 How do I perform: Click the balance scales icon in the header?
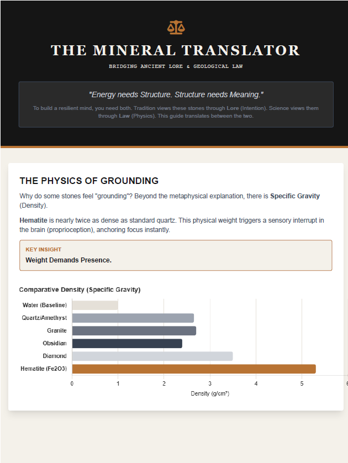[x=176, y=27]
